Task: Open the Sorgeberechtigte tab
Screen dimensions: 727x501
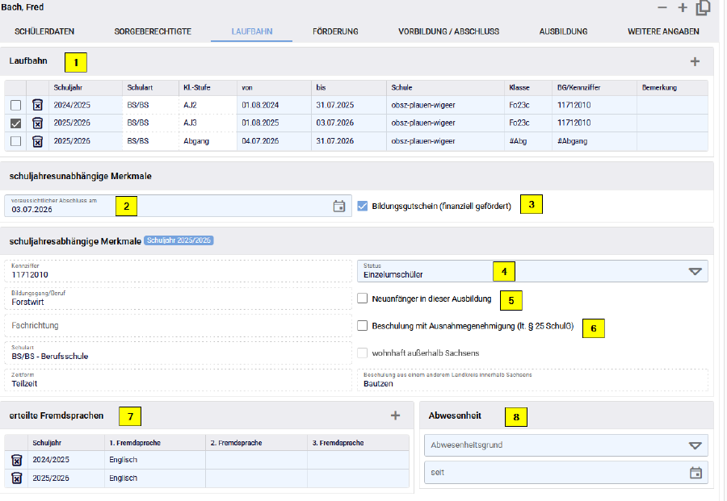Action: (x=153, y=31)
